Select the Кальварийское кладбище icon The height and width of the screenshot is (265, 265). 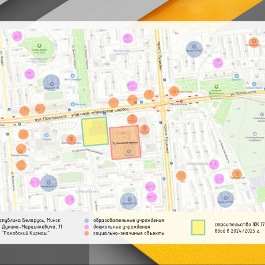[255, 134]
